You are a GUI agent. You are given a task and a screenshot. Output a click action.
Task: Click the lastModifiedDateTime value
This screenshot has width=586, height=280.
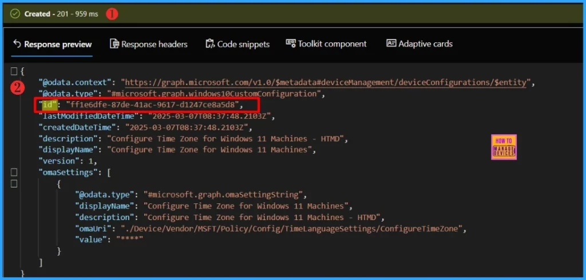coord(209,116)
